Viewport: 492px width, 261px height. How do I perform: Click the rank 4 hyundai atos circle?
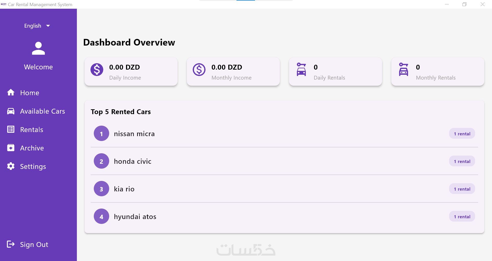(101, 217)
